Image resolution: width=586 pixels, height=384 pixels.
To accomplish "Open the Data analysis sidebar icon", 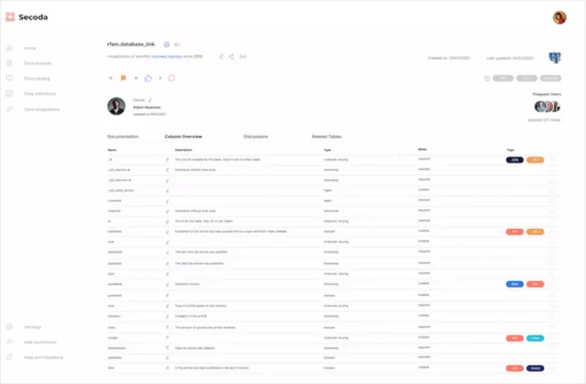I will click(x=9, y=63).
